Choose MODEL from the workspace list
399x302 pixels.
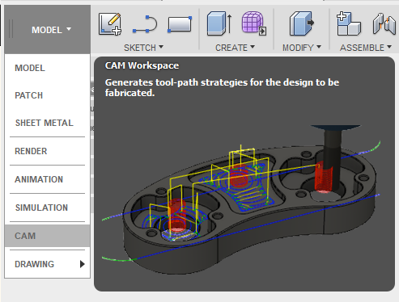tap(48, 68)
